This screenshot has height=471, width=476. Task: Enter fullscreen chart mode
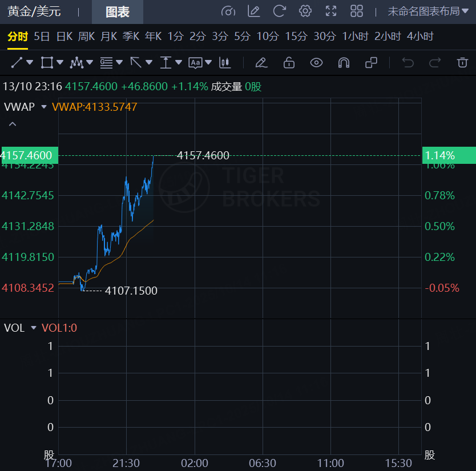331,11
